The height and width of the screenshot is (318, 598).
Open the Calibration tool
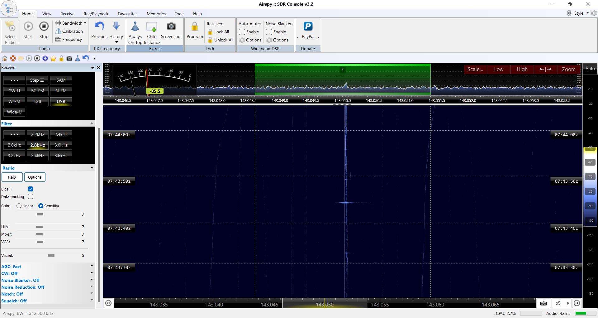[69, 31]
